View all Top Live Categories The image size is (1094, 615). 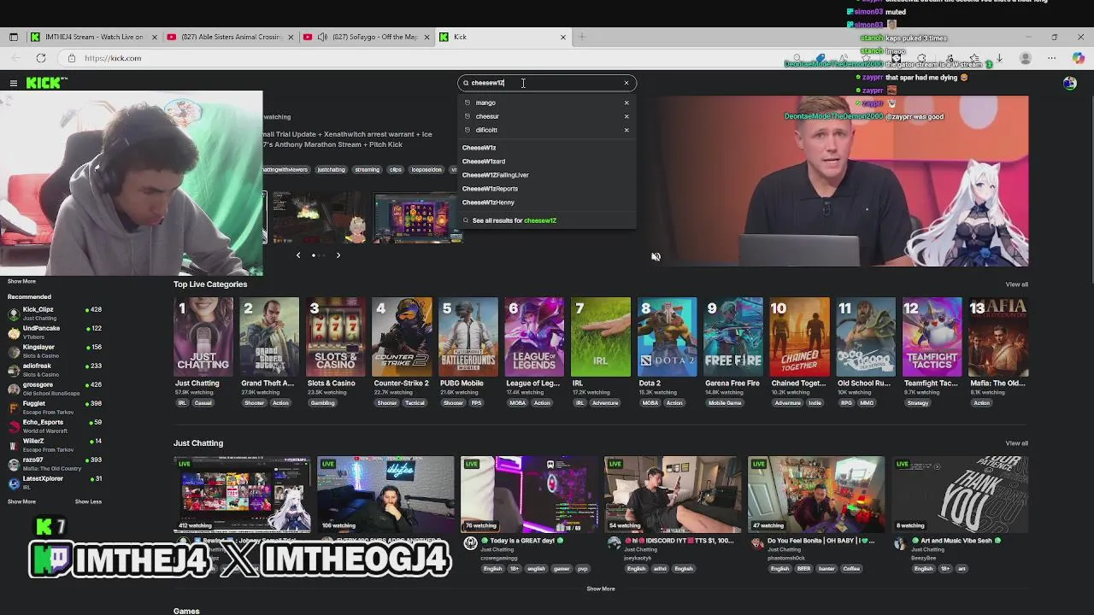(x=1016, y=284)
